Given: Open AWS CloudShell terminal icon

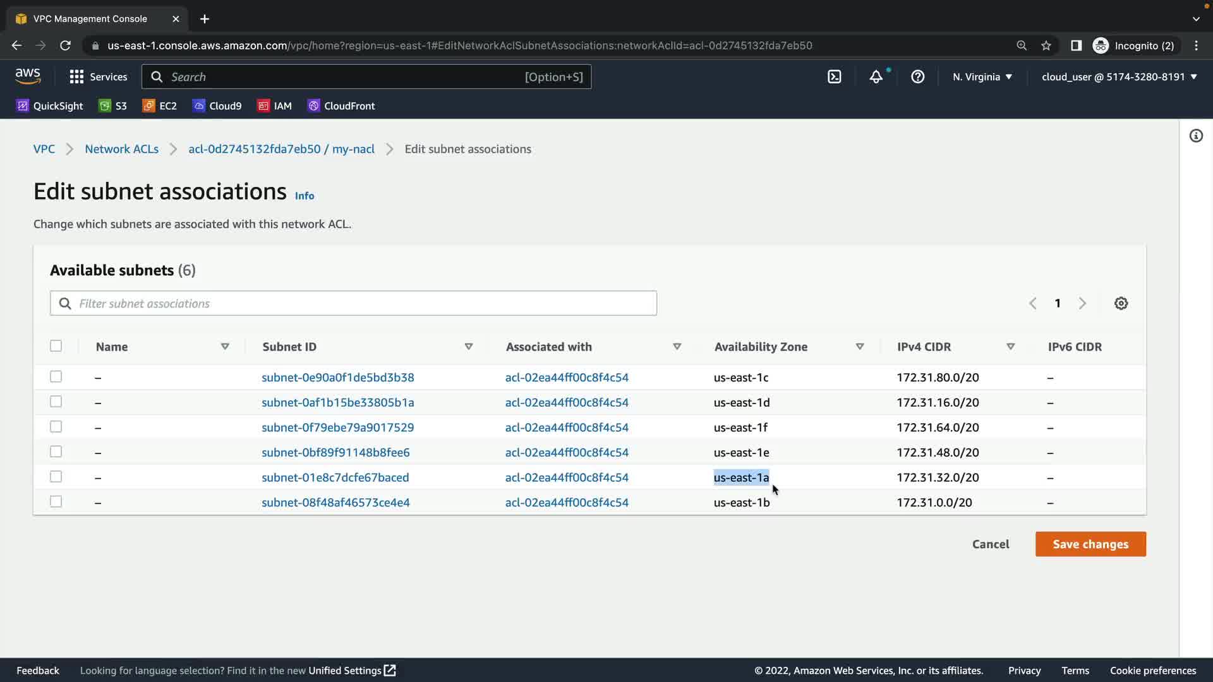Looking at the screenshot, I should (x=834, y=77).
